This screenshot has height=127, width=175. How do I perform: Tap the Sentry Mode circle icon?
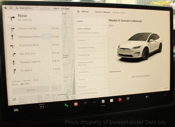(x=11, y=8)
